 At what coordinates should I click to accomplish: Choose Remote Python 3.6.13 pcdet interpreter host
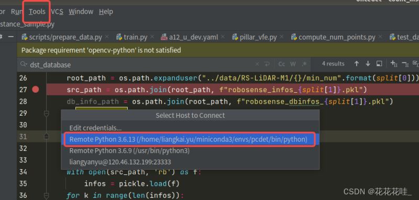point(190,139)
